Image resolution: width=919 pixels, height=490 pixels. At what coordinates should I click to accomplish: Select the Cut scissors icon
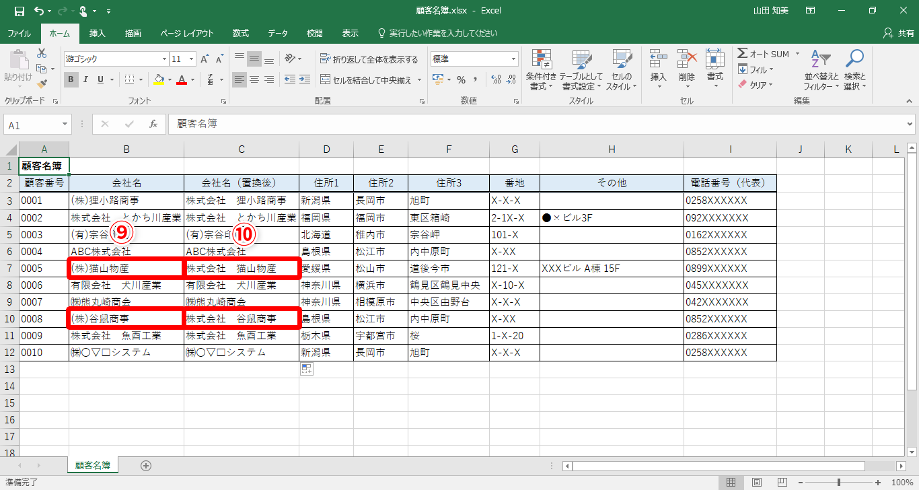(42, 53)
